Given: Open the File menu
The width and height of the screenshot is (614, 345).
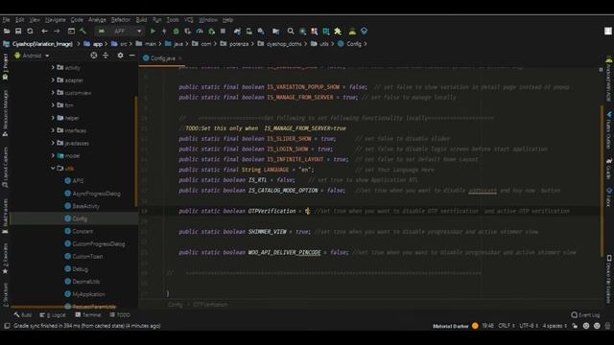Looking at the screenshot, I should [x=6, y=19].
